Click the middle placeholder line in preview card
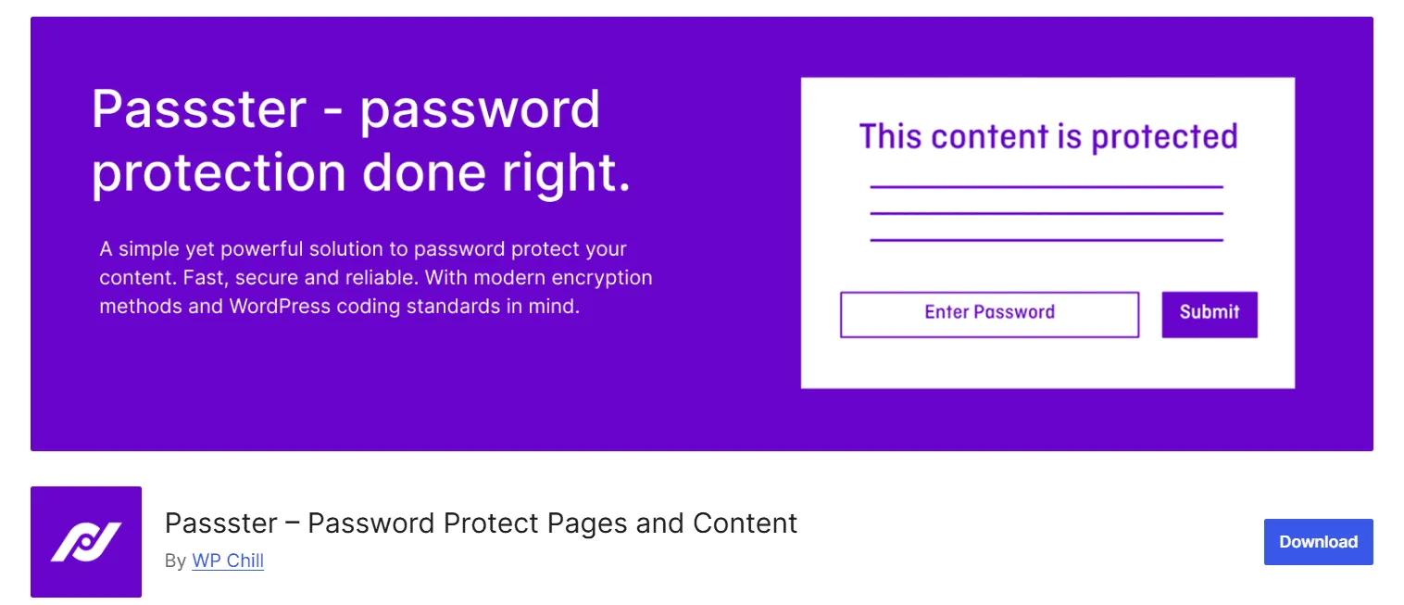1404x605 pixels. pos(1047,214)
